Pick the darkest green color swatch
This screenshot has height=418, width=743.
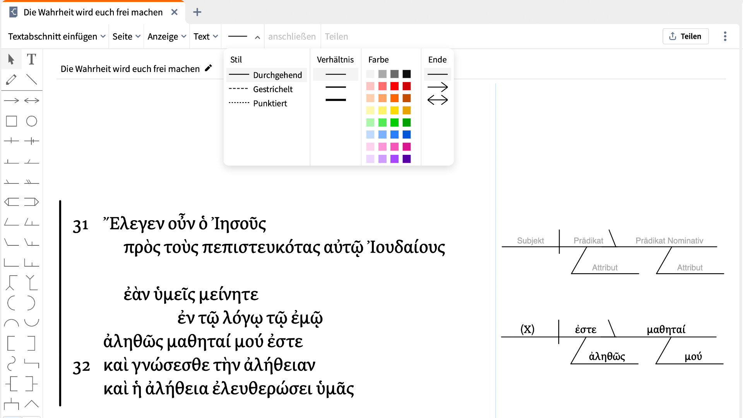(406, 122)
